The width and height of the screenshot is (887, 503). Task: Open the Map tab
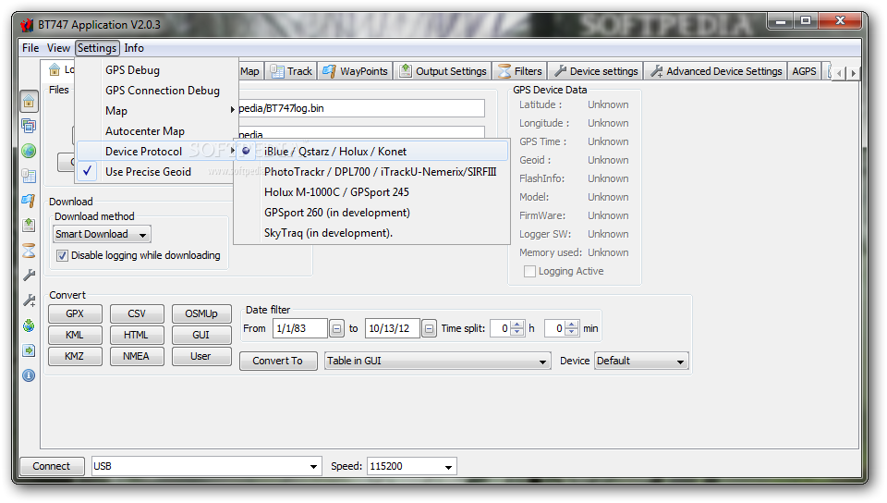pyautogui.click(x=249, y=70)
